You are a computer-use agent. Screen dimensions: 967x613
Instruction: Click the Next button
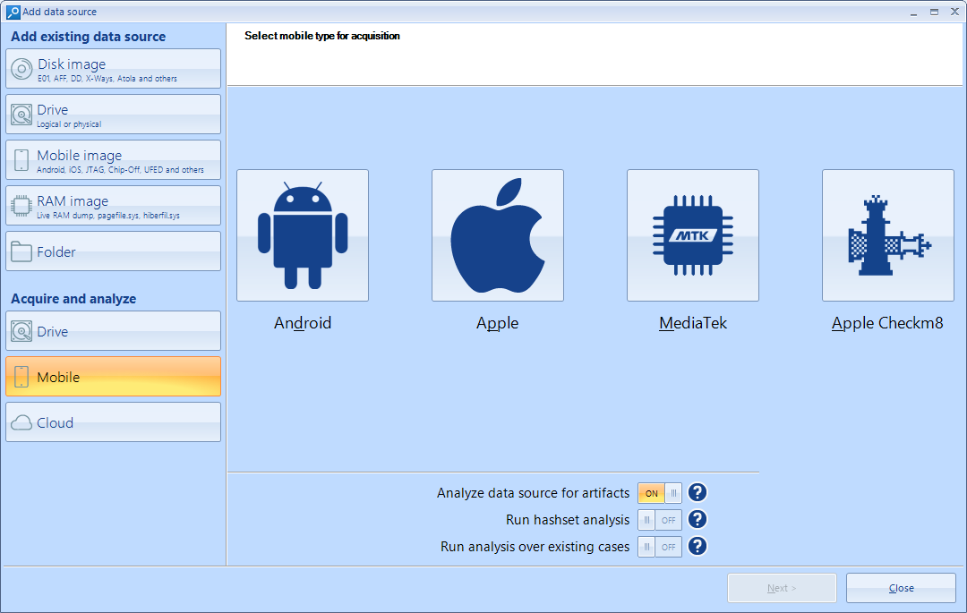coord(782,588)
